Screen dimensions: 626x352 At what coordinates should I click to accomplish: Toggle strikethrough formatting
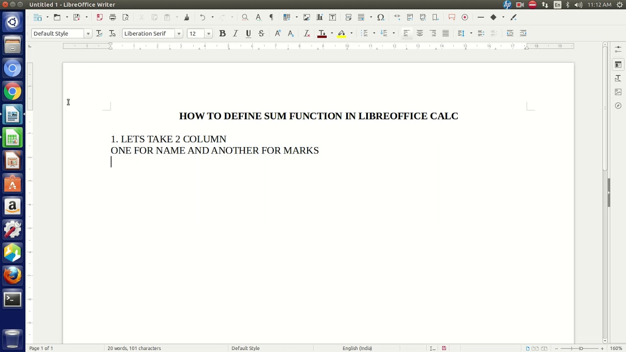click(x=261, y=33)
